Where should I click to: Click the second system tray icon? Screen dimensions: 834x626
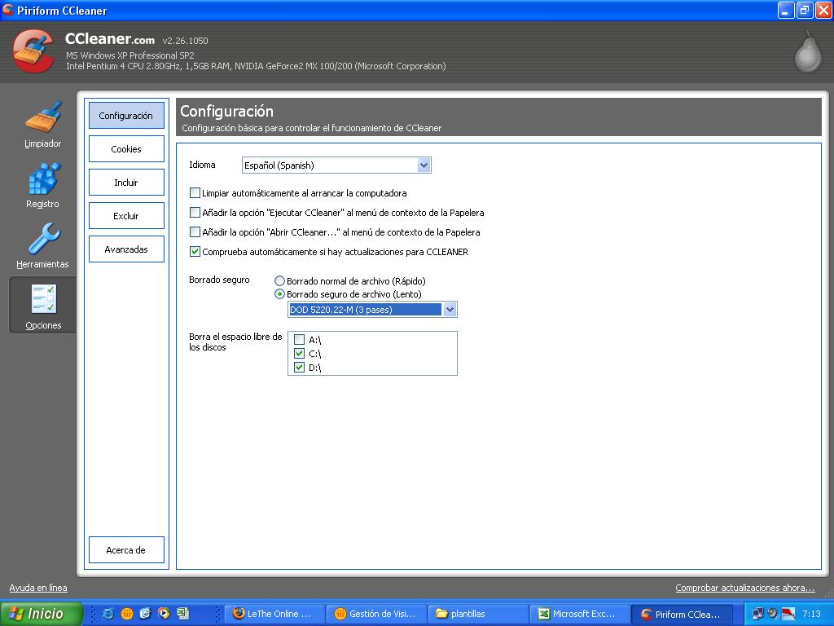pyautogui.click(x=773, y=614)
